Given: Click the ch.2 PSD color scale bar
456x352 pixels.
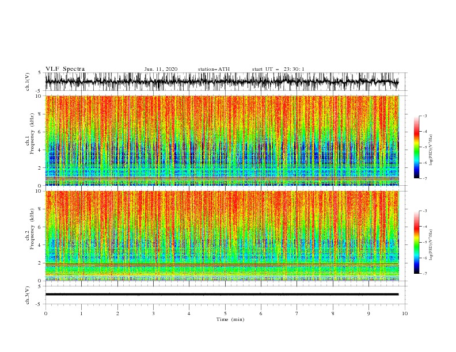Looking at the screenshot, I should [x=416, y=242].
